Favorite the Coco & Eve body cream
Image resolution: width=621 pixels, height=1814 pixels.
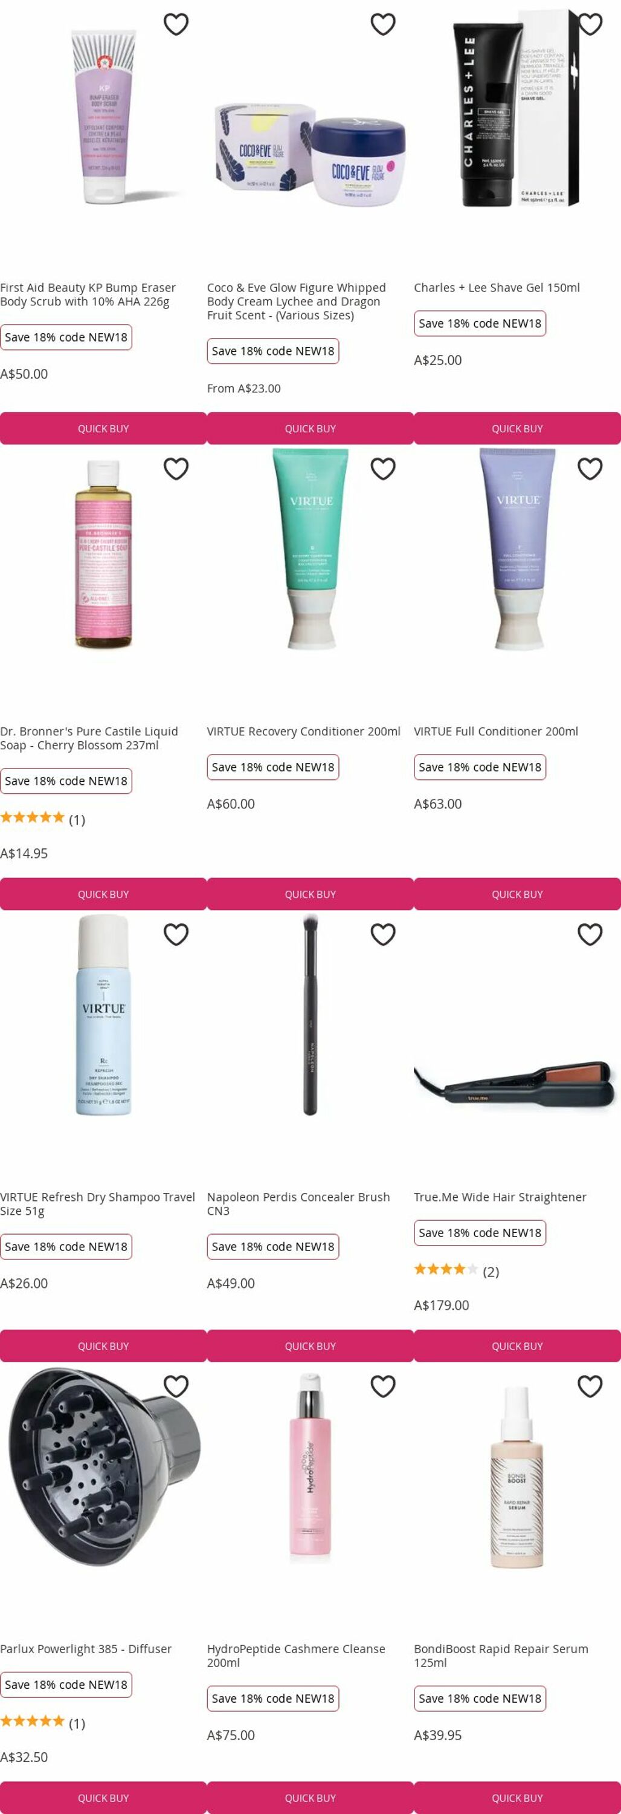[382, 24]
